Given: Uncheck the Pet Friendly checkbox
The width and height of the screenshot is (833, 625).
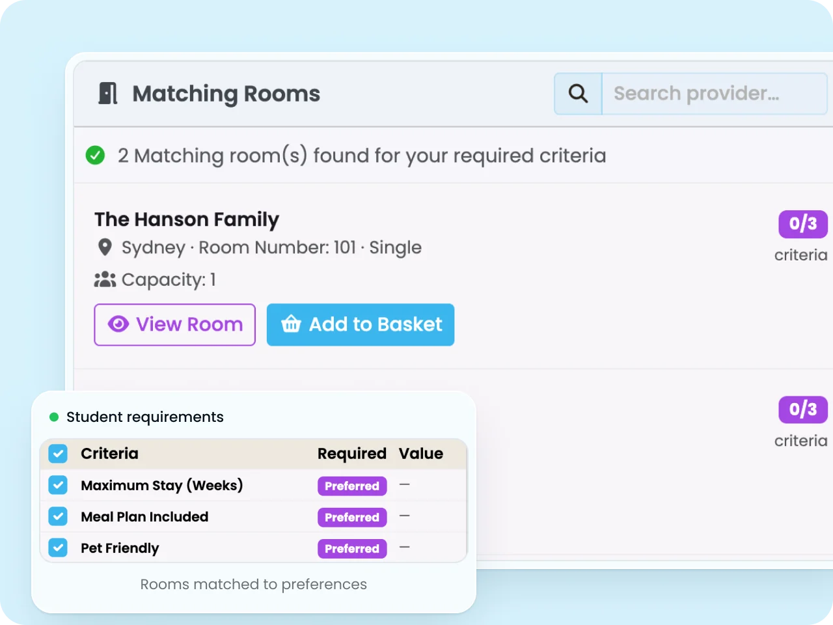Looking at the screenshot, I should coord(58,548).
